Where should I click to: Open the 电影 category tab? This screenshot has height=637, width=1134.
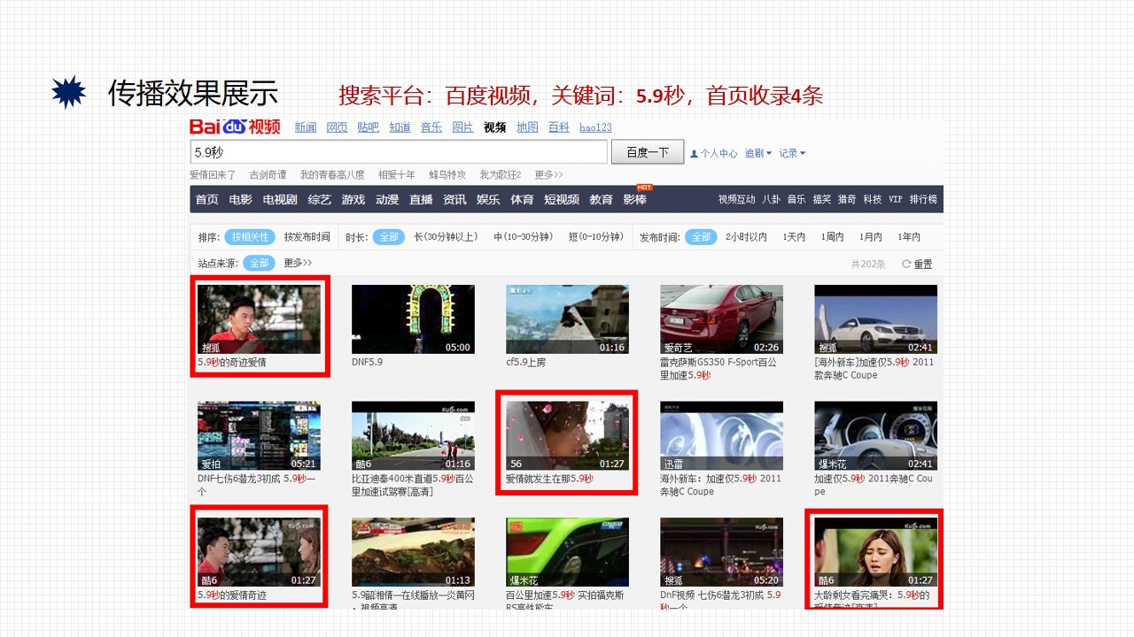pos(240,199)
